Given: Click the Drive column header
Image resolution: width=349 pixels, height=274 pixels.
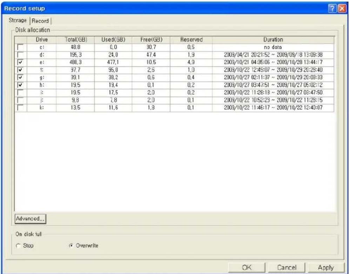Looking at the screenshot, I should (x=42, y=40).
